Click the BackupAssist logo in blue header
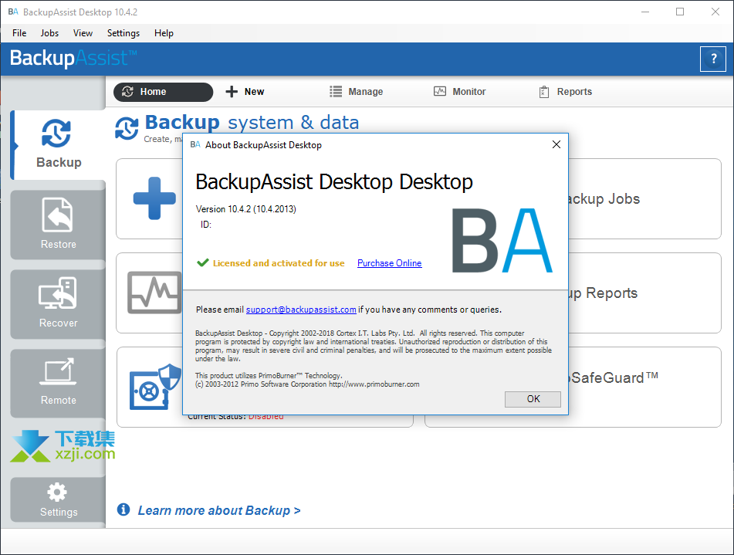The height and width of the screenshot is (555, 734). pyautogui.click(x=73, y=58)
